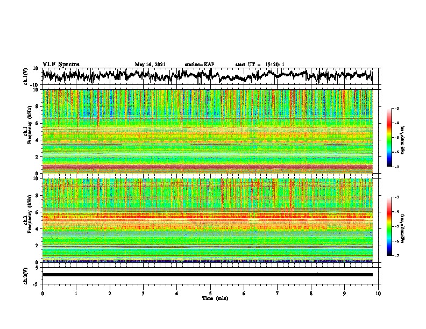Click the time axis tick label "6"
Viewport: 426px width, 329px height.
tap(244, 294)
